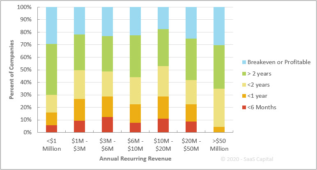Viewport: 317px width, 170px height.
Task: Click the 70% y-axis tick label
Action: [x=26, y=45]
